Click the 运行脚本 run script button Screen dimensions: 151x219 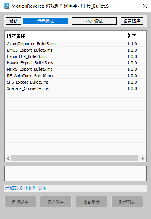[x=20, y=202]
